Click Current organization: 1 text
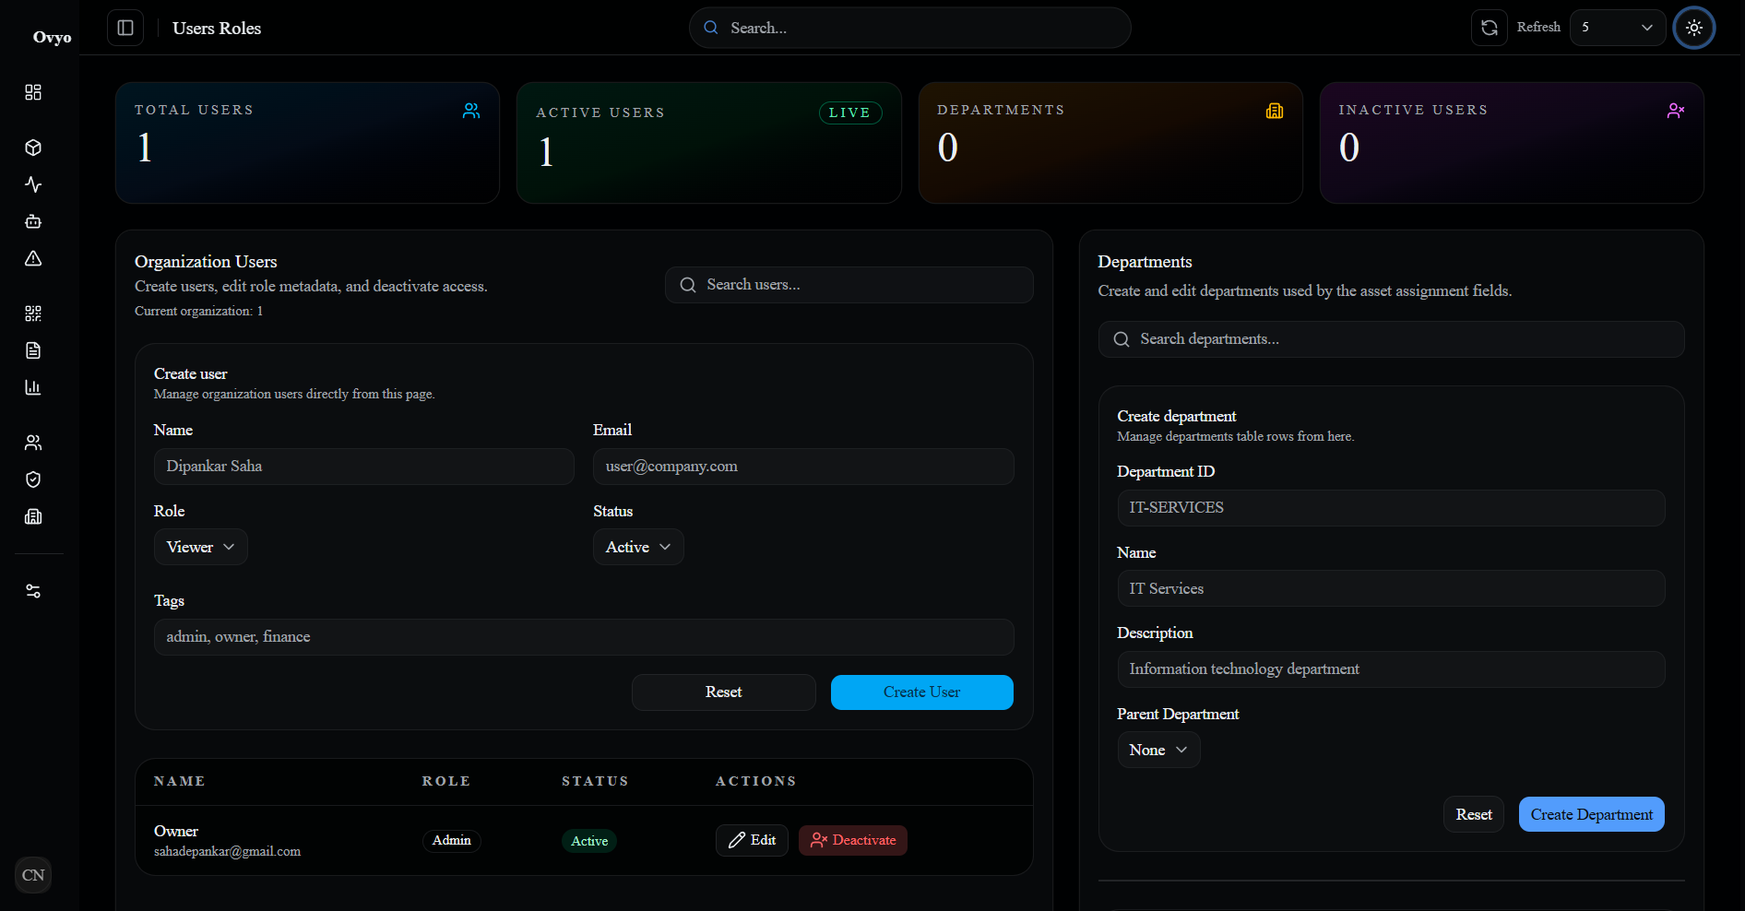Viewport: 1745px width, 911px height. (198, 311)
